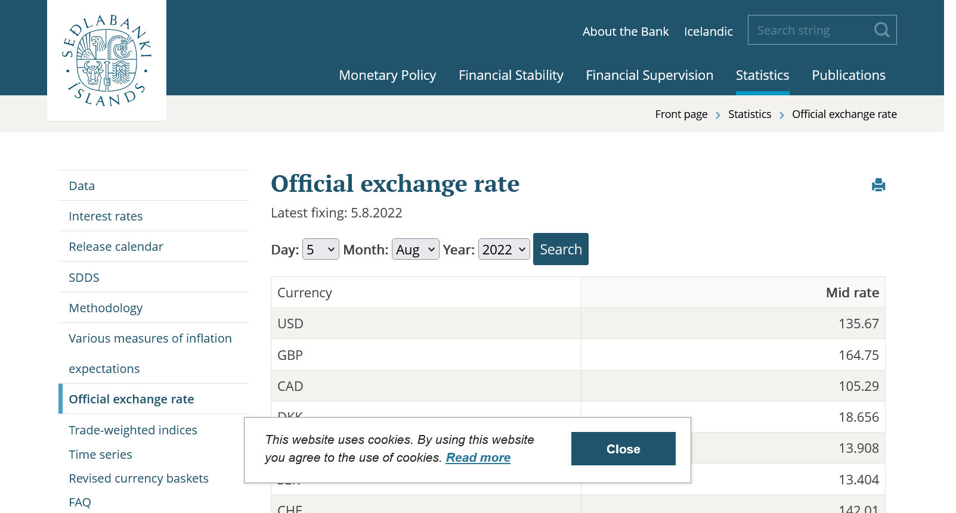Open Financial Supervision in navigation
Screen dimensions: 956x513
point(649,75)
